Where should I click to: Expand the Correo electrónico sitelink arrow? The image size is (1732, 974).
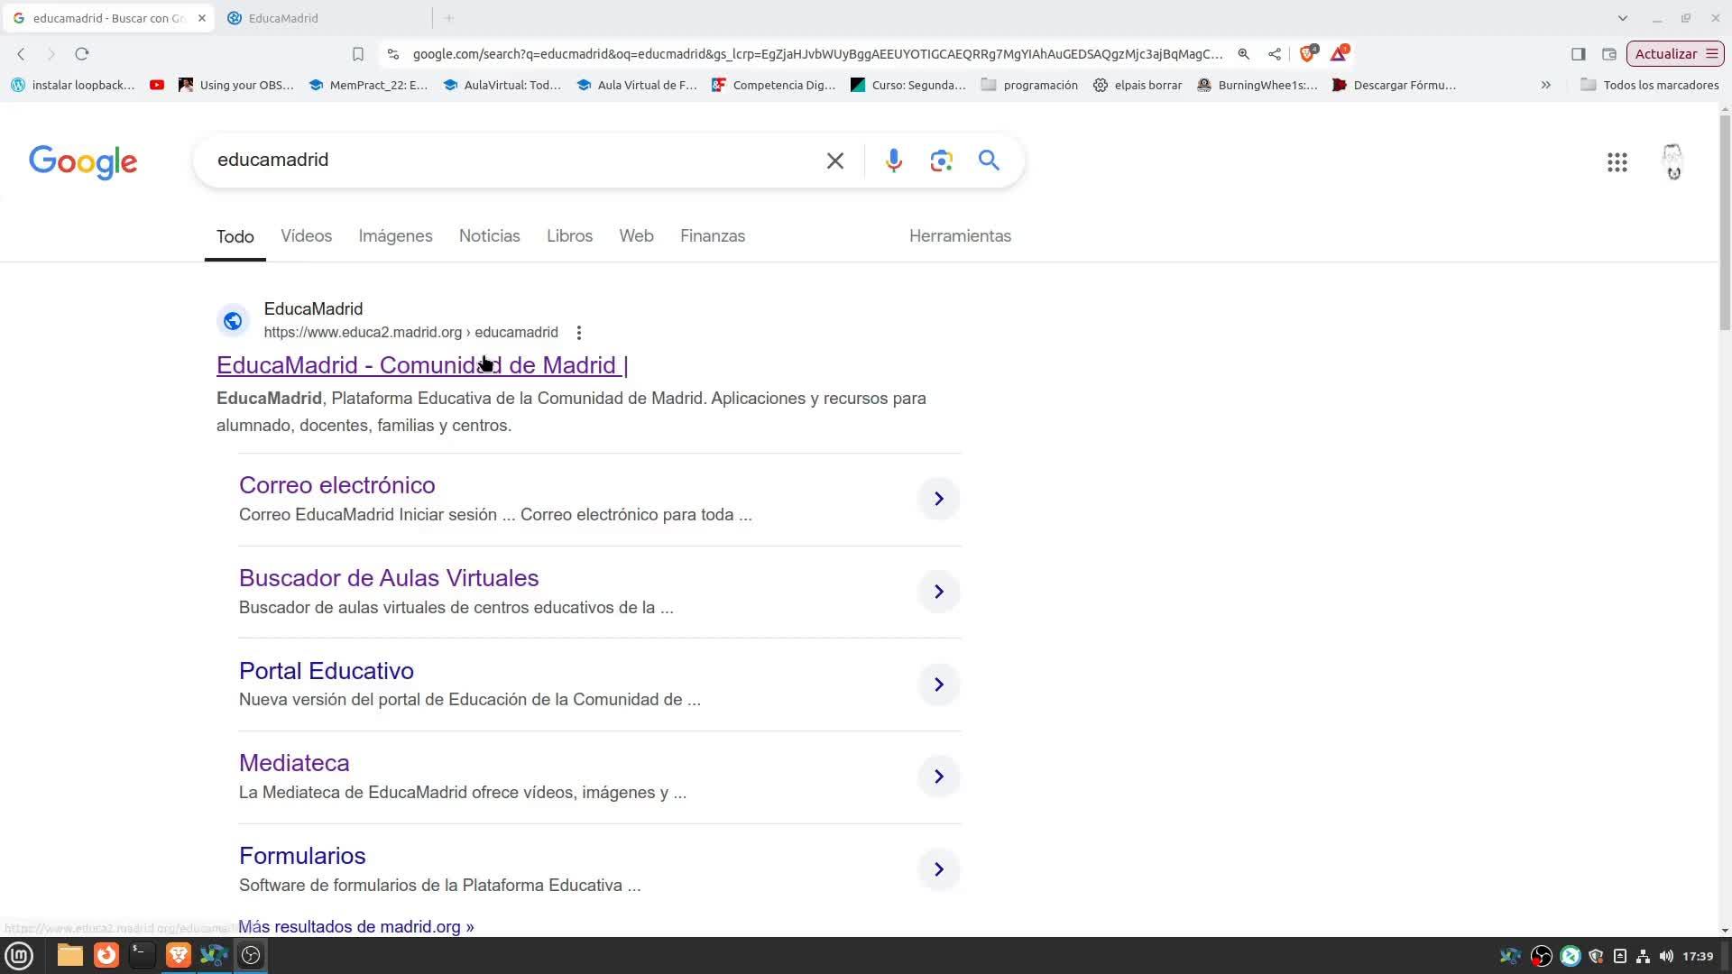[938, 499]
